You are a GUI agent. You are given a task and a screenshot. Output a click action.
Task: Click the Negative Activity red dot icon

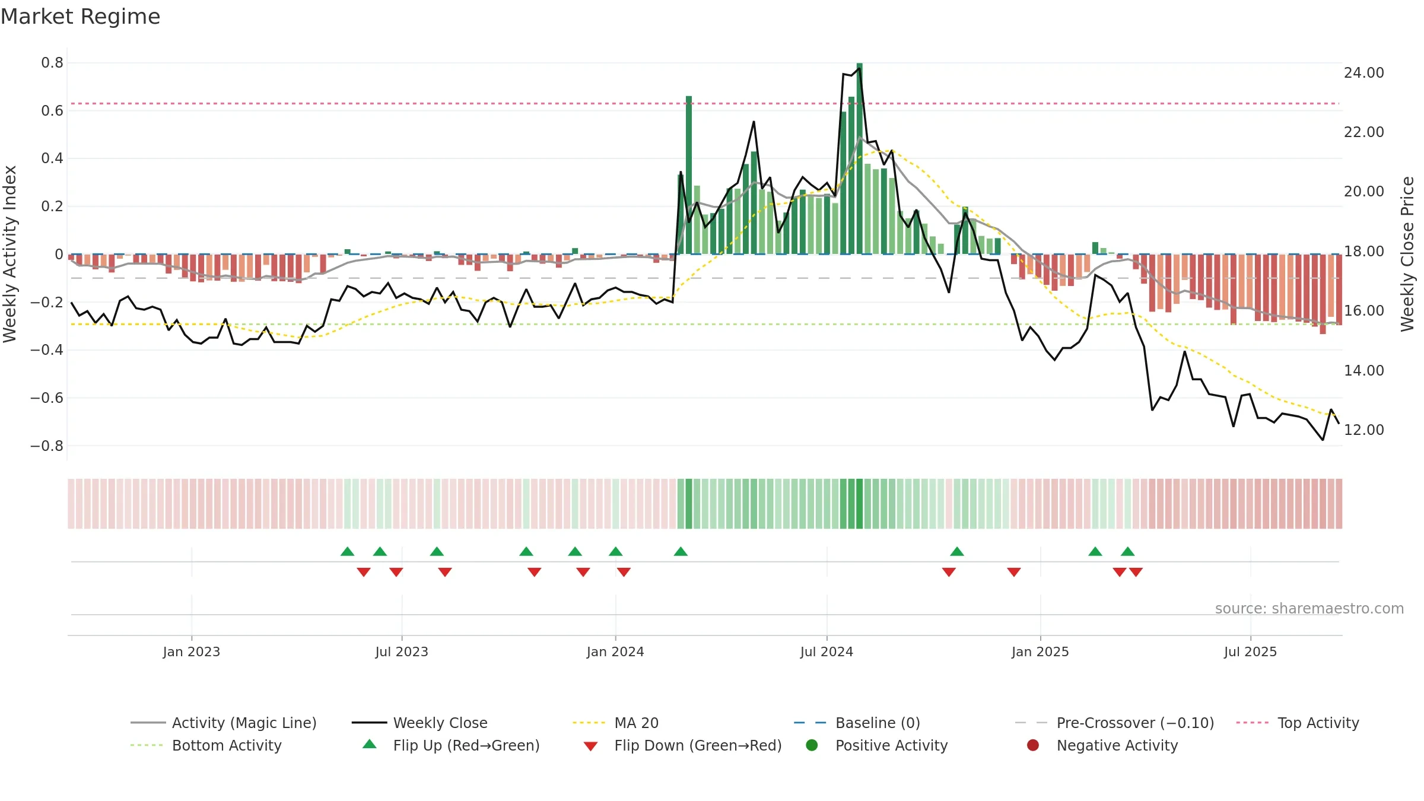(1033, 745)
